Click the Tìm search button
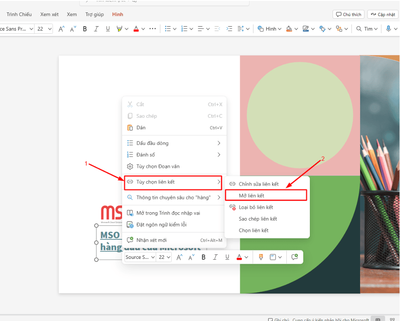This screenshot has height=321, width=400. pyautogui.click(x=367, y=29)
